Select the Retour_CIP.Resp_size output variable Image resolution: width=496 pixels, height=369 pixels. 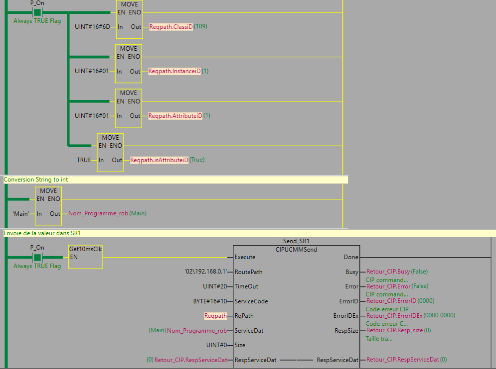(x=394, y=330)
